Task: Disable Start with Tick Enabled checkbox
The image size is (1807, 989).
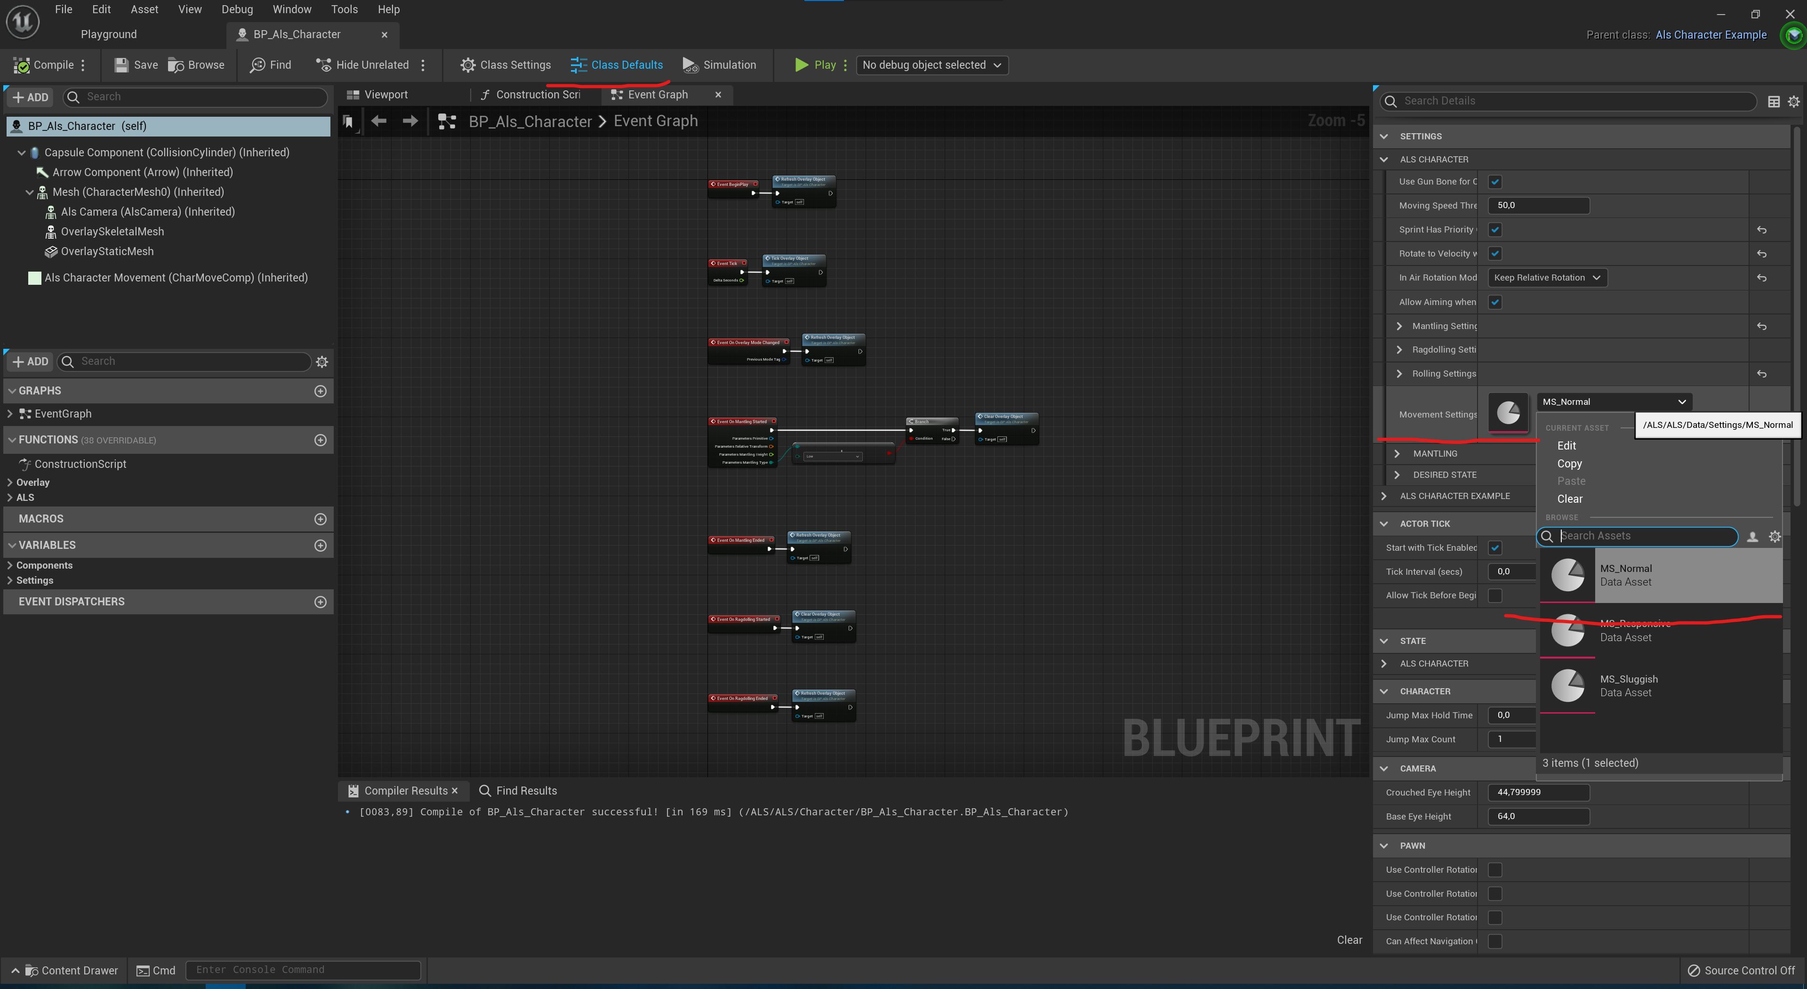Action: point(1495,548)
